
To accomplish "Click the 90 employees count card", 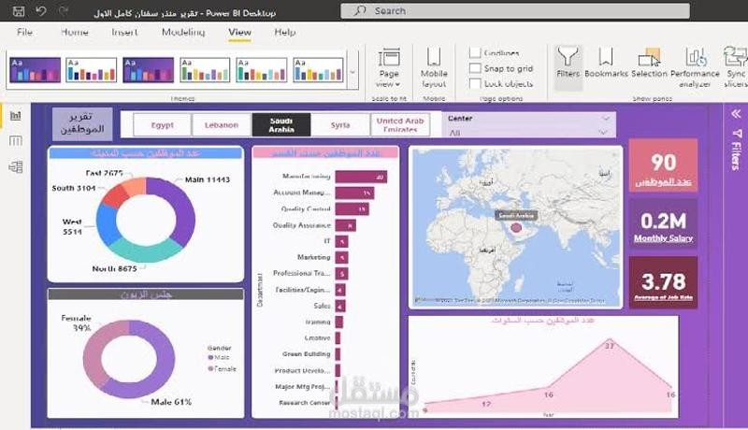I will [663, 165].
